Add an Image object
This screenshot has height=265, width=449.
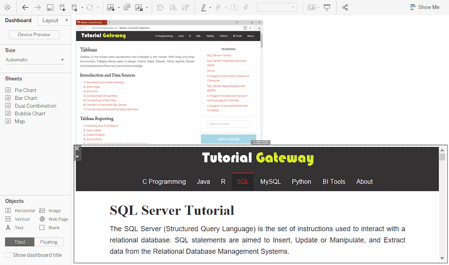[50, 211]
